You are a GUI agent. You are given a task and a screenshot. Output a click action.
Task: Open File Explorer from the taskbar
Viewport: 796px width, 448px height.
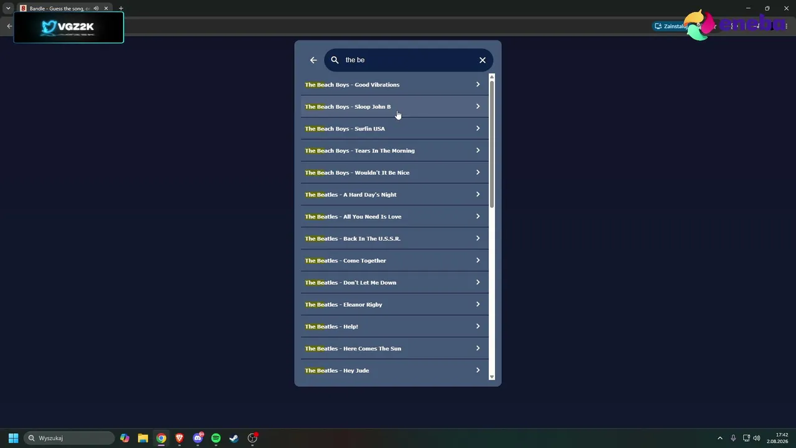143,438
